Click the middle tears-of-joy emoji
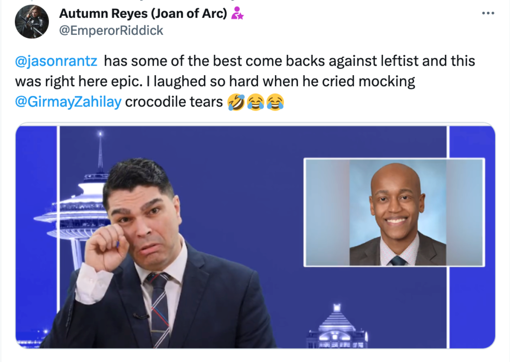This screenshot has width=510, height=362. [x=255, y=102]
